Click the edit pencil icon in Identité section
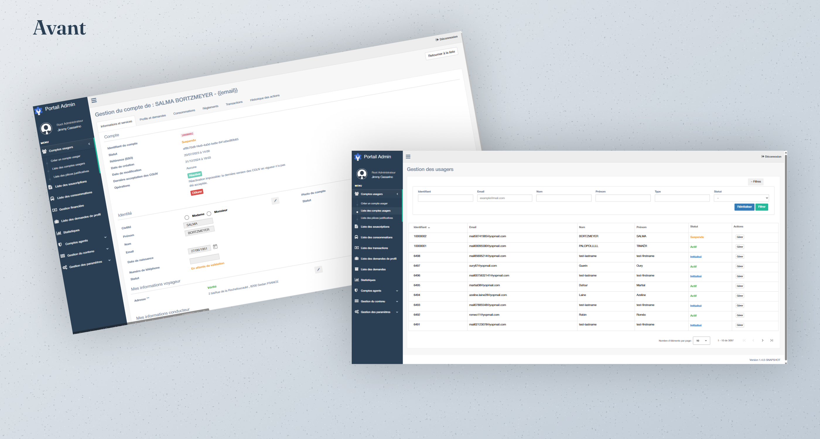 pyautogui.click(x=275, y=200)
